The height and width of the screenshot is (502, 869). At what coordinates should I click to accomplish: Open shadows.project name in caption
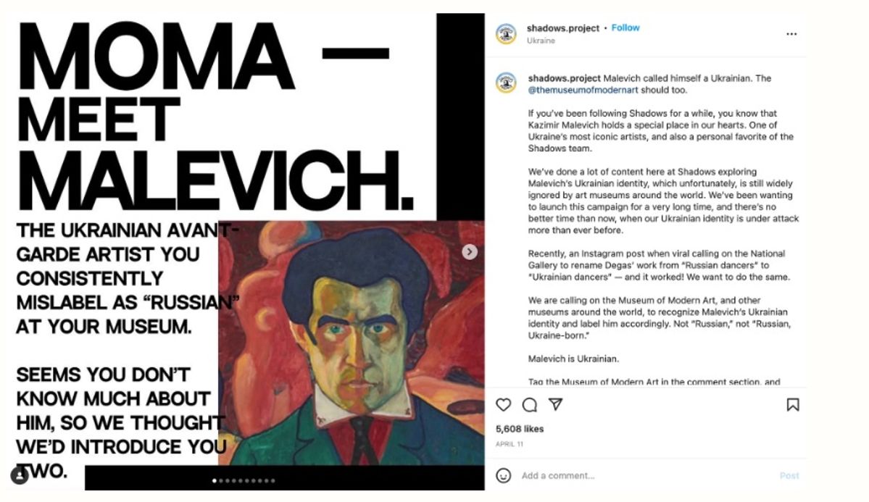[x=564, y=78]
